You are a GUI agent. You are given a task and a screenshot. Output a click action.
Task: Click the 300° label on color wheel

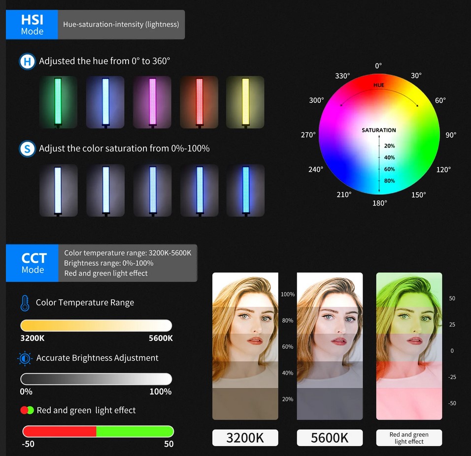click(317, 100)
